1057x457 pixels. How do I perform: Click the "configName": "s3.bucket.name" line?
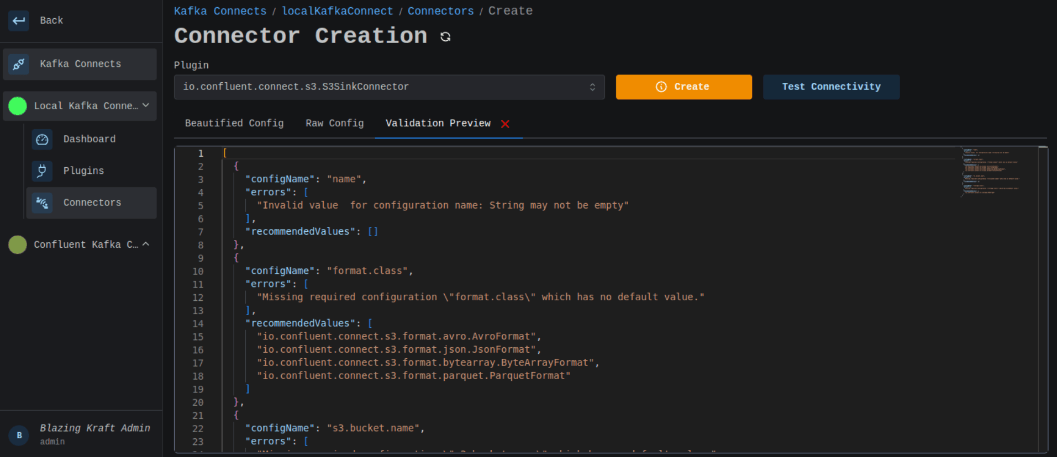(335, 428)
